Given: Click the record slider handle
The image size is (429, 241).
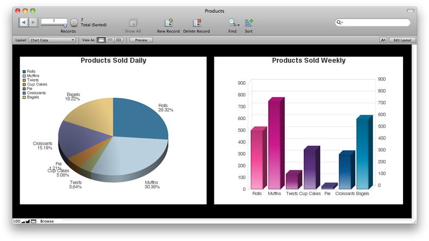Looking at the screenshot, I should (65, 25).
